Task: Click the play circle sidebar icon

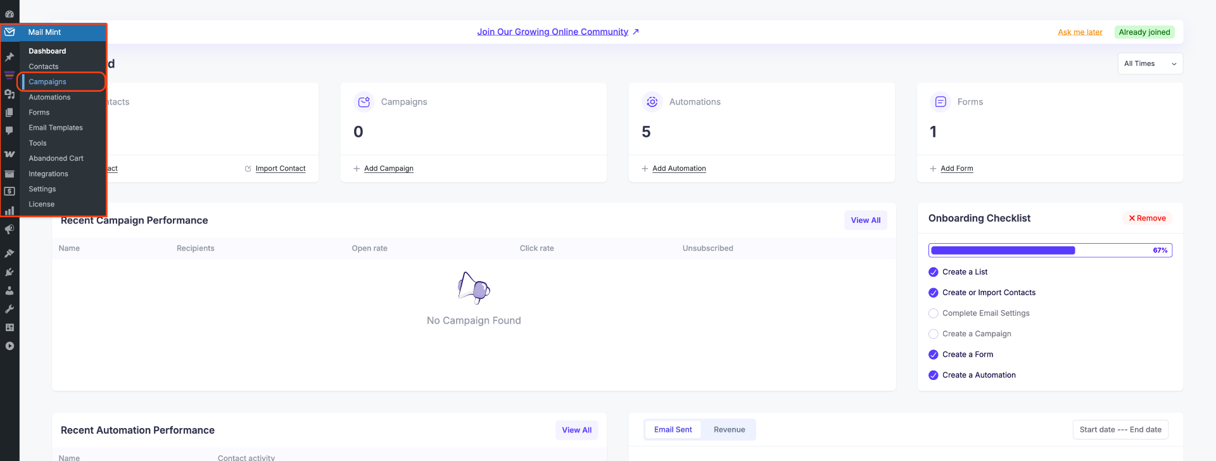Action: 9,346
